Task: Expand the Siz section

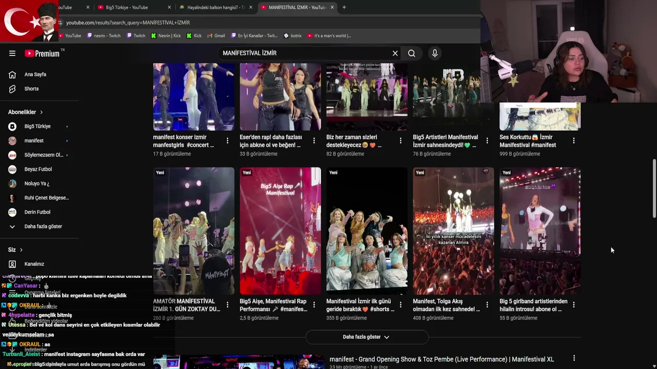Action: [x=15, y=250]
